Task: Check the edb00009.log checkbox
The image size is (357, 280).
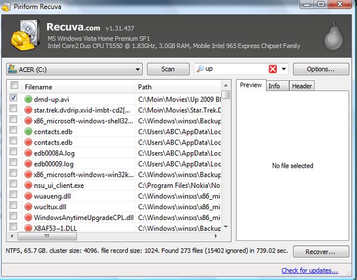Action: coord(14,162)
